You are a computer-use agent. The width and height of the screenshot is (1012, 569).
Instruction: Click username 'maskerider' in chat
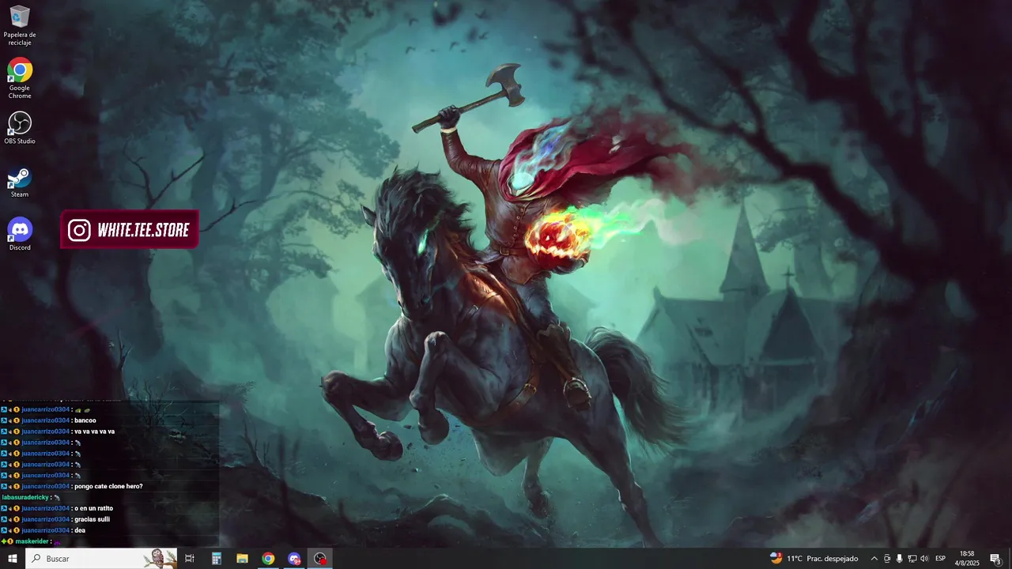click(32, 541)
